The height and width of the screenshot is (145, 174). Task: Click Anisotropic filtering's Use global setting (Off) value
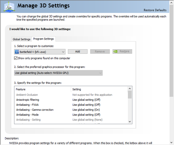pos(86,100)
